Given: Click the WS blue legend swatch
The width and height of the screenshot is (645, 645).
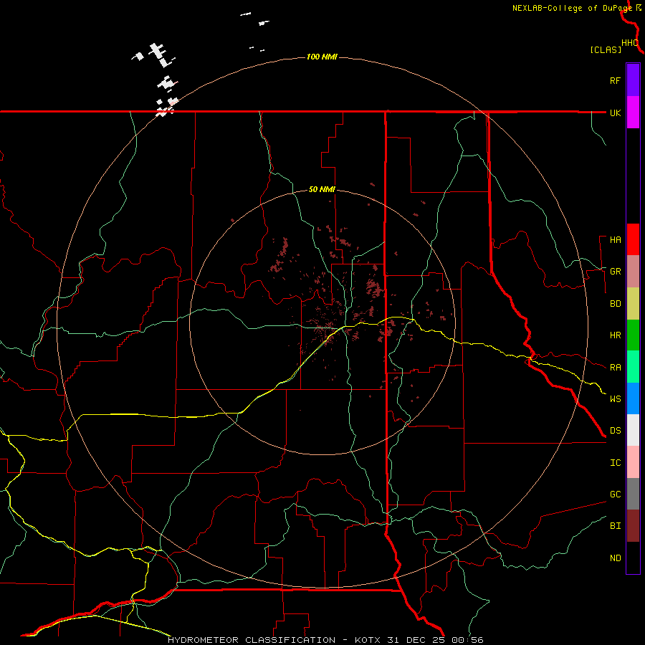Looking at the screenshot, I should 633,398.
